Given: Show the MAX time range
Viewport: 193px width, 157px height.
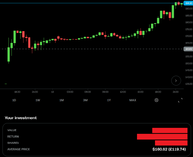Looking at the screenshot, I should (x=133, y=100).
